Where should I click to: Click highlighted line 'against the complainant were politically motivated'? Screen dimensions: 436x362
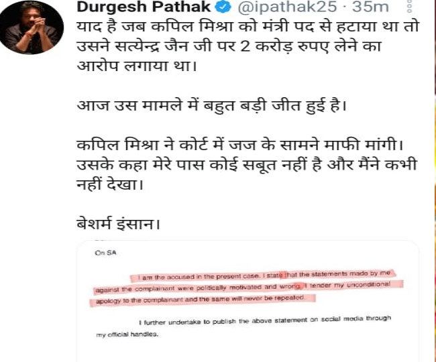click(248, 288)
